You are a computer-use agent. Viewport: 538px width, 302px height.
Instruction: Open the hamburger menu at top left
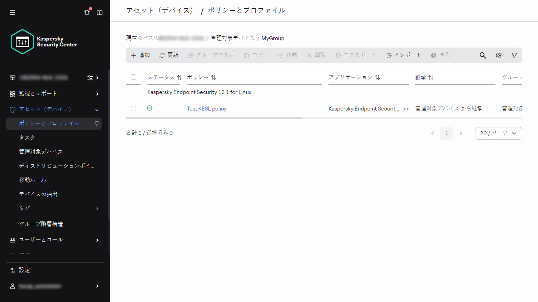[x=12, y=12]
